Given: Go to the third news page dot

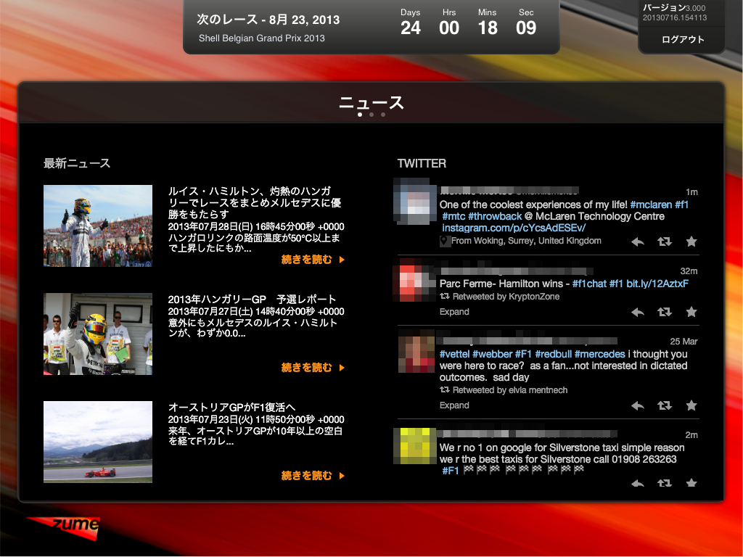Looking at the screenshot, I should click(x=383, y=115).
